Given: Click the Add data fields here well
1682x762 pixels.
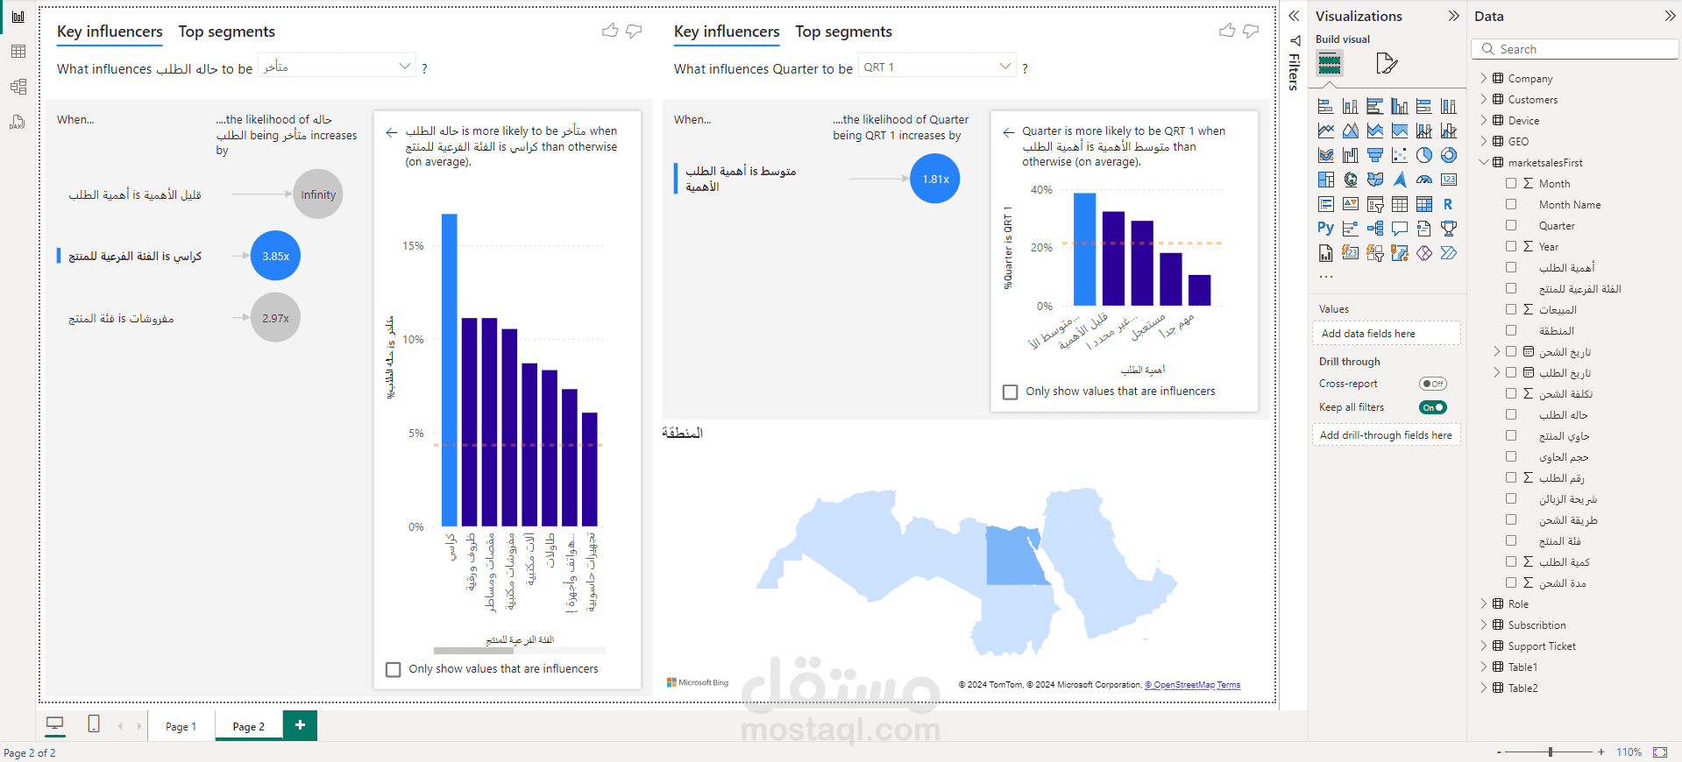Looking at the screenshot, I should 1386,334.
